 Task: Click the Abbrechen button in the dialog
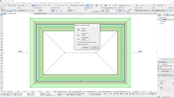86,48
